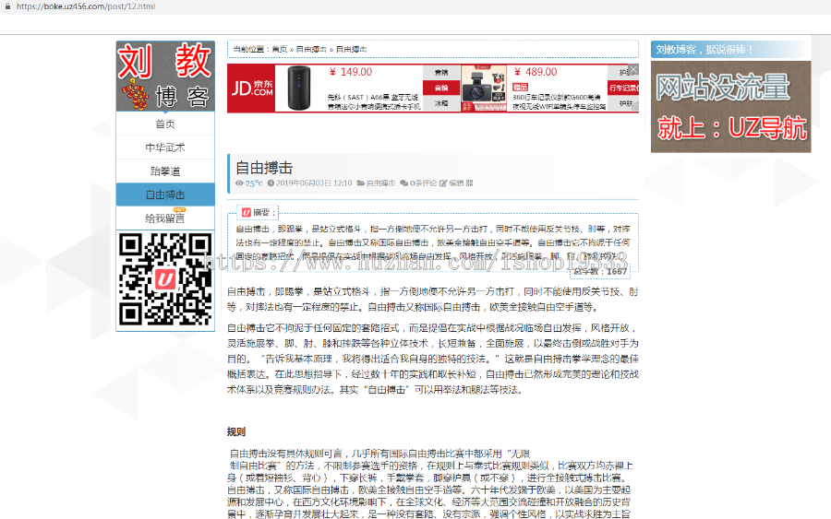831x519 pixels.
Task: Click the first 自由搏击 breadcrumb link
Action: [x=311, y=49]
